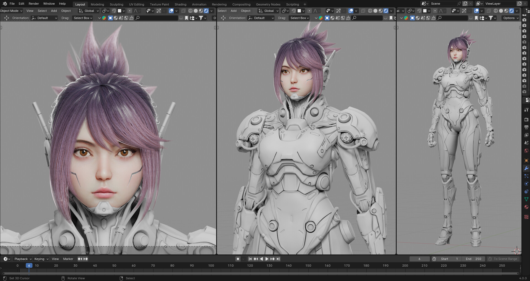Open the Texture properties checker tab
Image resolution: width=530 pixels, height=281 pixels.
click(x=526, y=217)
